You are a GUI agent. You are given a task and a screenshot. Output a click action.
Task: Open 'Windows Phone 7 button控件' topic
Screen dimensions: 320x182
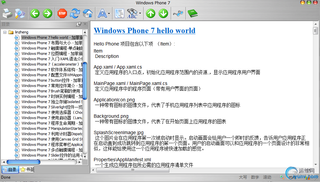(x=52, y=80)
